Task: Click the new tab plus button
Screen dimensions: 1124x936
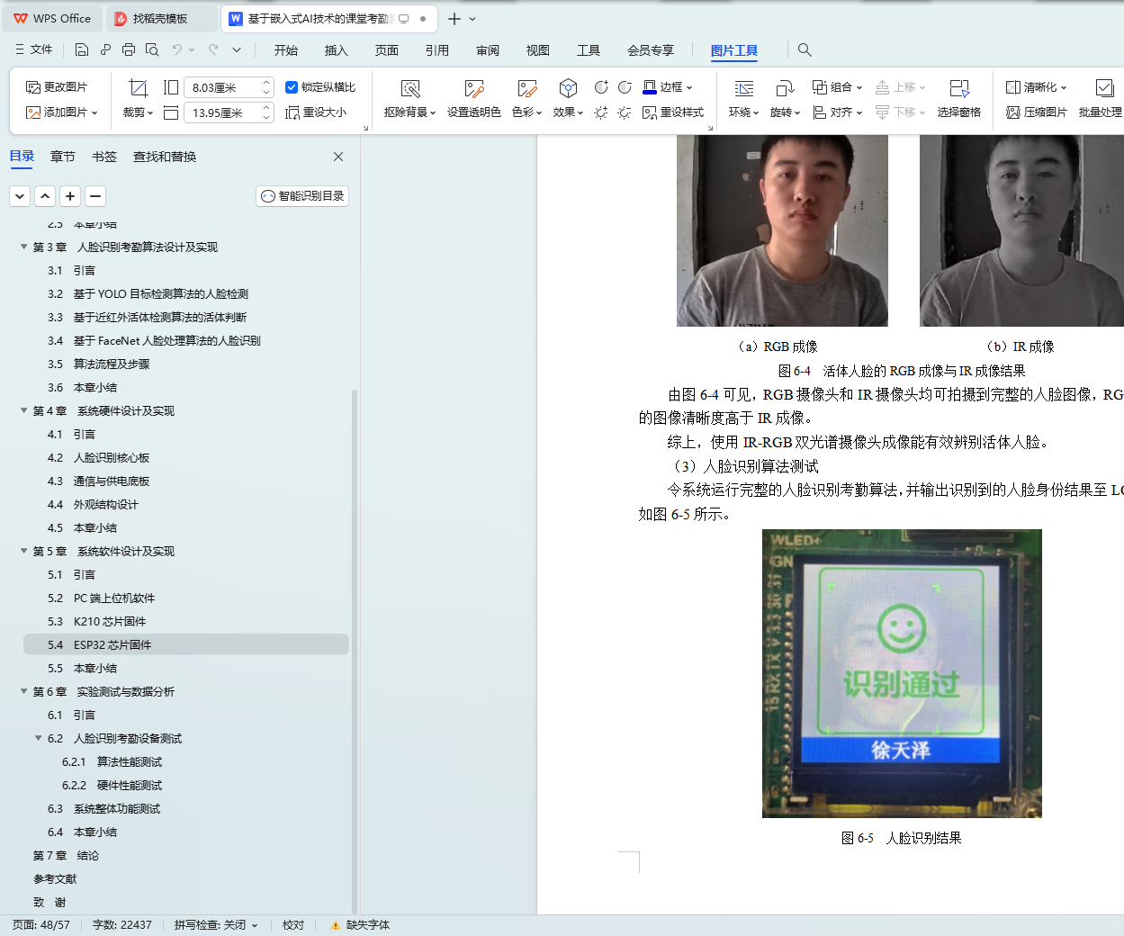Action: coord(454,18)
